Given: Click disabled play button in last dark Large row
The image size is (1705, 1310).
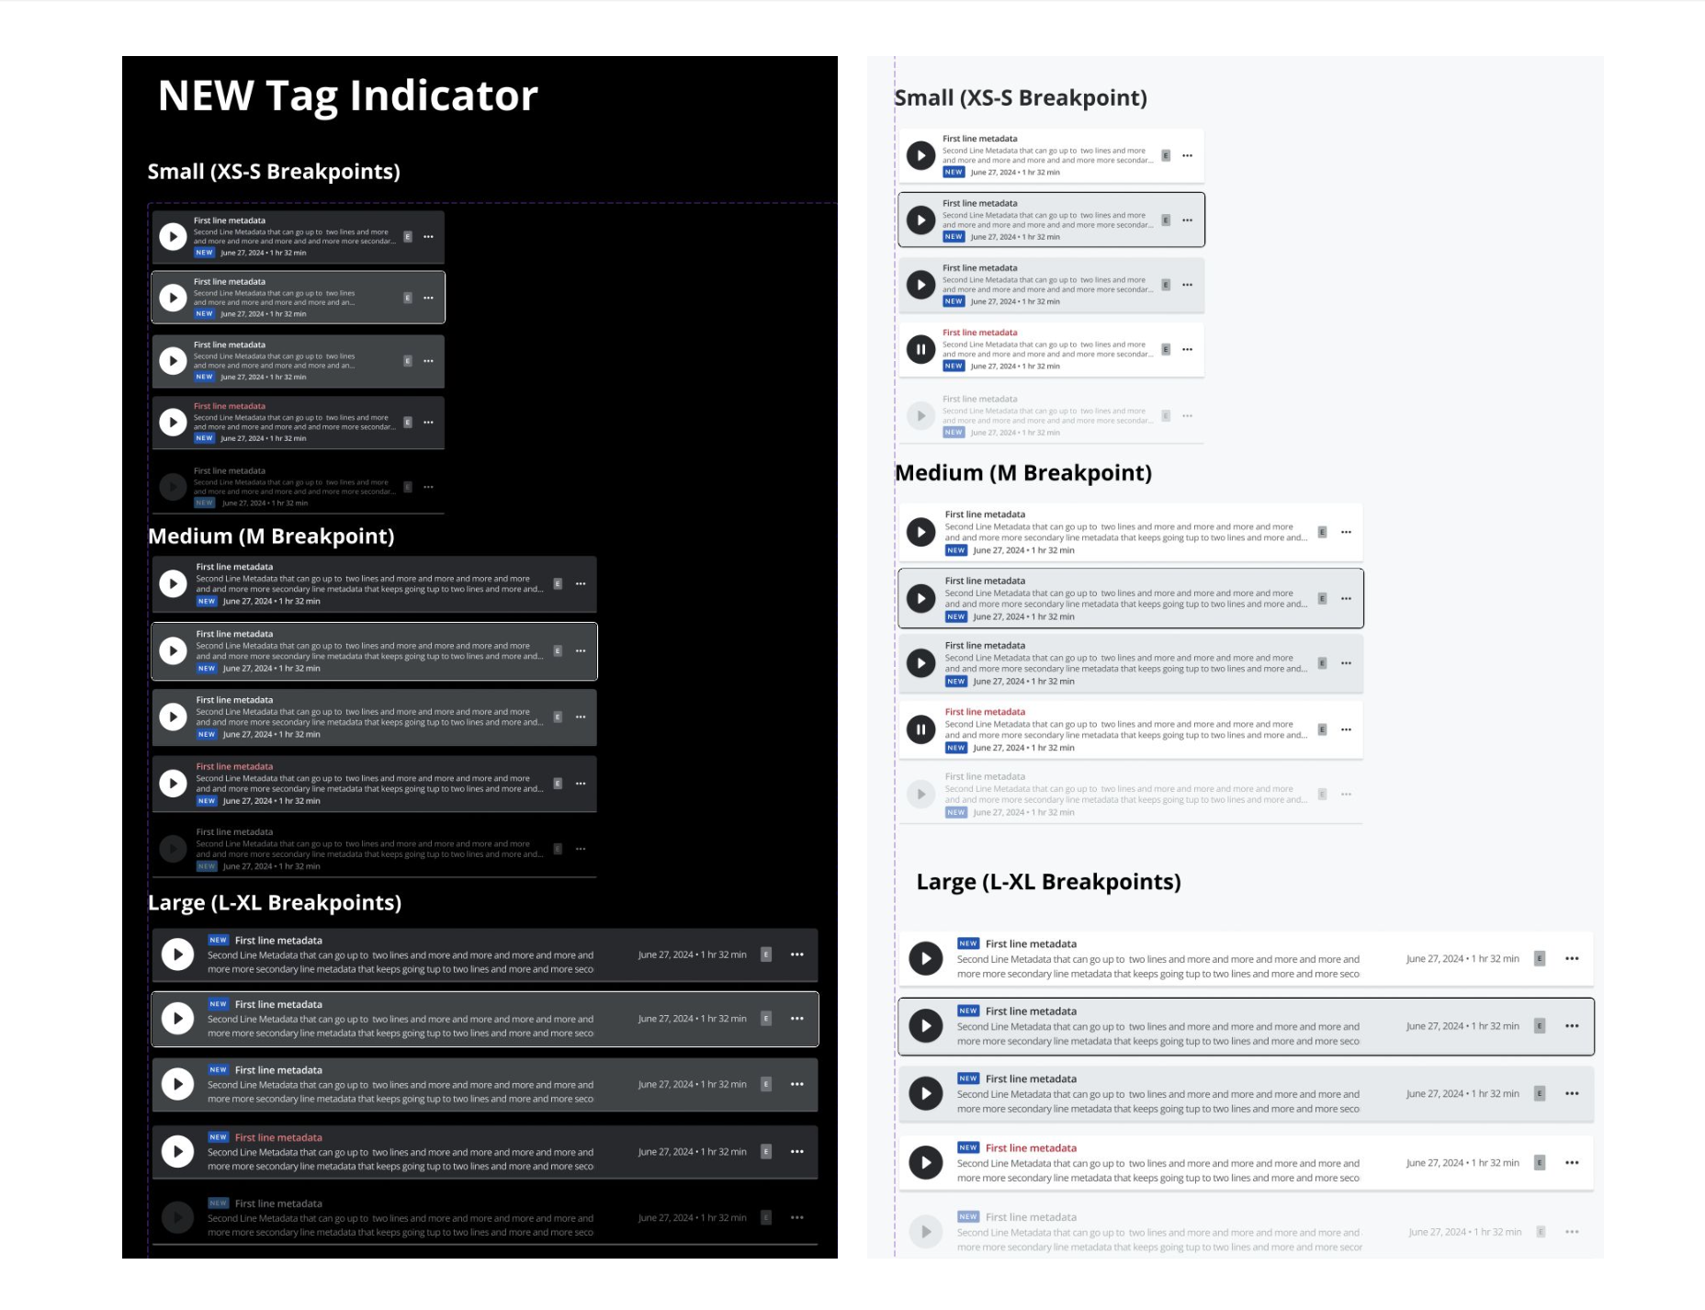Looking at the screenshot, I should coord(177,1218).
